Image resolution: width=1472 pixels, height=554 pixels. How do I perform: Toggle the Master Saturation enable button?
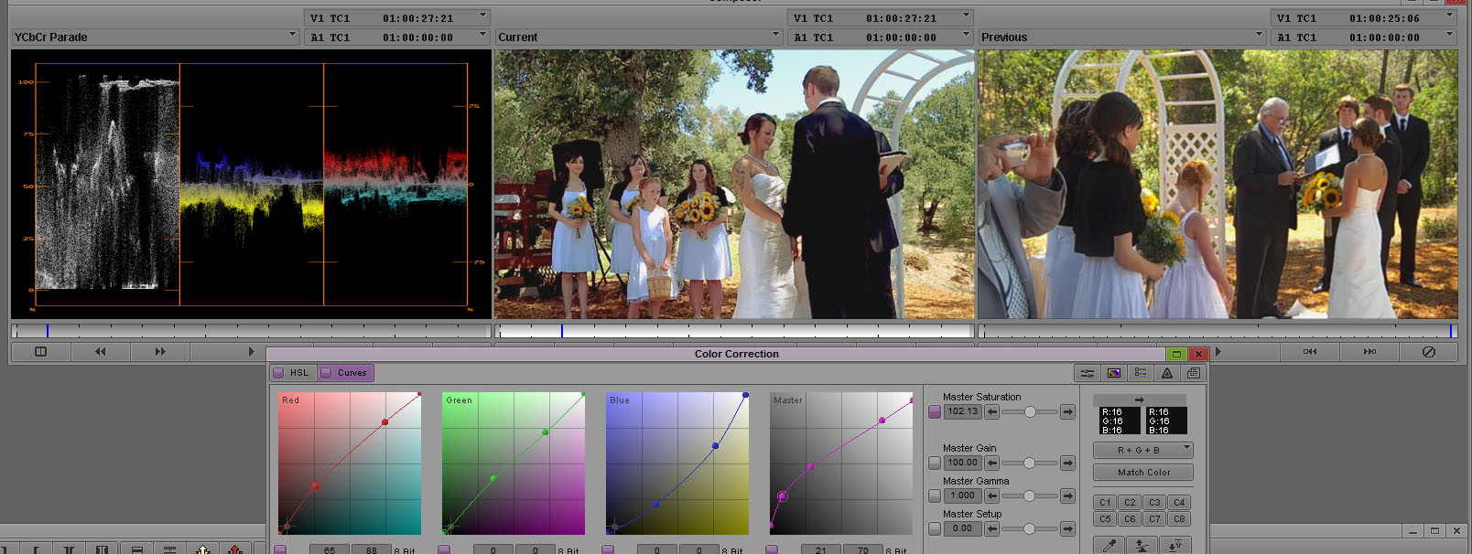(x=934, y=412)
